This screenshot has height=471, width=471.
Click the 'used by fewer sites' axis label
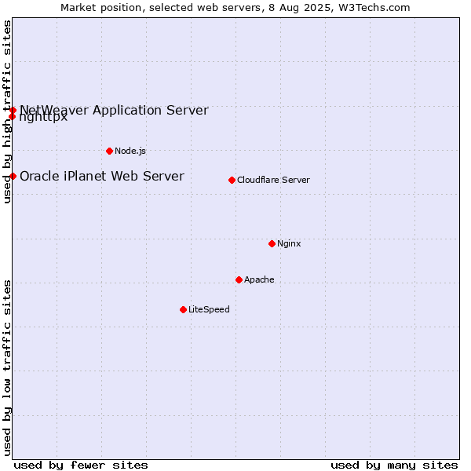tap(81, 466)
